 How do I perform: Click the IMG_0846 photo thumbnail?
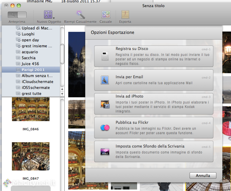click(x=31, y=109)
